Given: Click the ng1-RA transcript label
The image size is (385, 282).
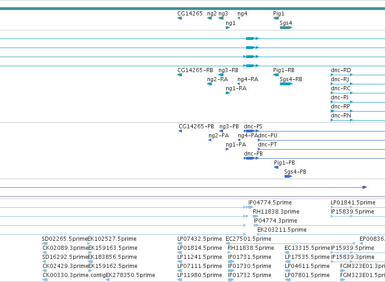Looking at the screenshot, I should 236,88.
